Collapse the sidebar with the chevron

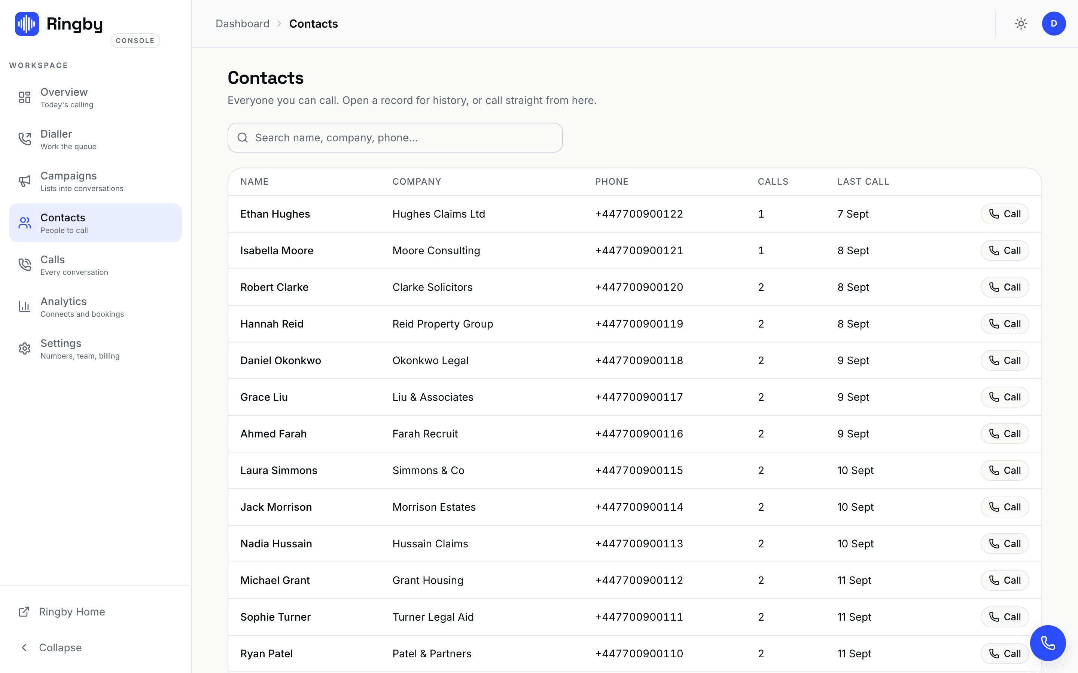[x=24, y=648]
